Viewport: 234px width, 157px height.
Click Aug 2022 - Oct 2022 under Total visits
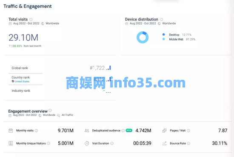26,23
